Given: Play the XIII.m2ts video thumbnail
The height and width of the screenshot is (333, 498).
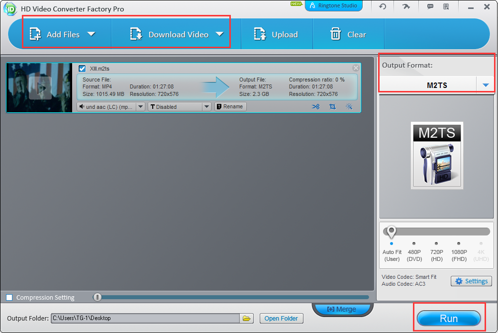Looking at the screenshot, I should [40, 88].
